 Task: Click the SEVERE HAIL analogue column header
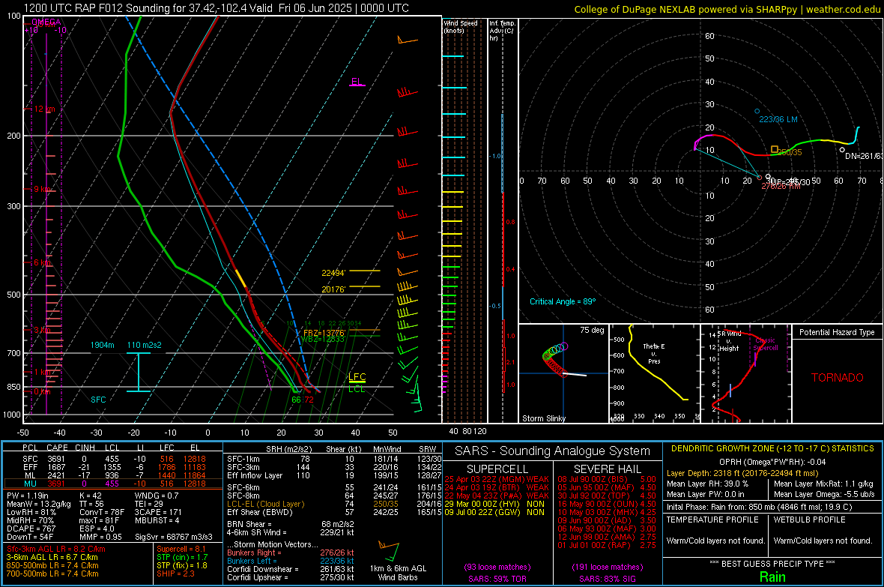tap(607, 469)
